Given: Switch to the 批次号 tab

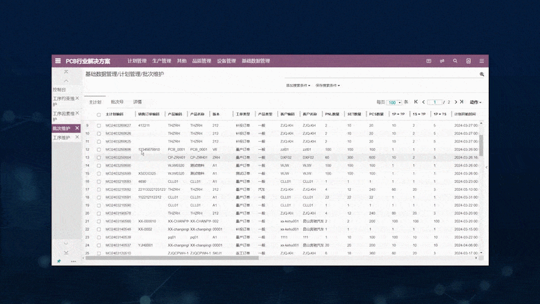Looking at the screenshot, I should [117, 102].
